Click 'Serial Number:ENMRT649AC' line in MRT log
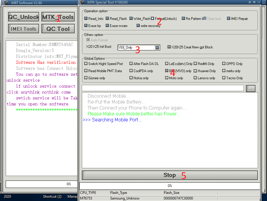This screenshot has width=267, height=201. coord(44,45)
